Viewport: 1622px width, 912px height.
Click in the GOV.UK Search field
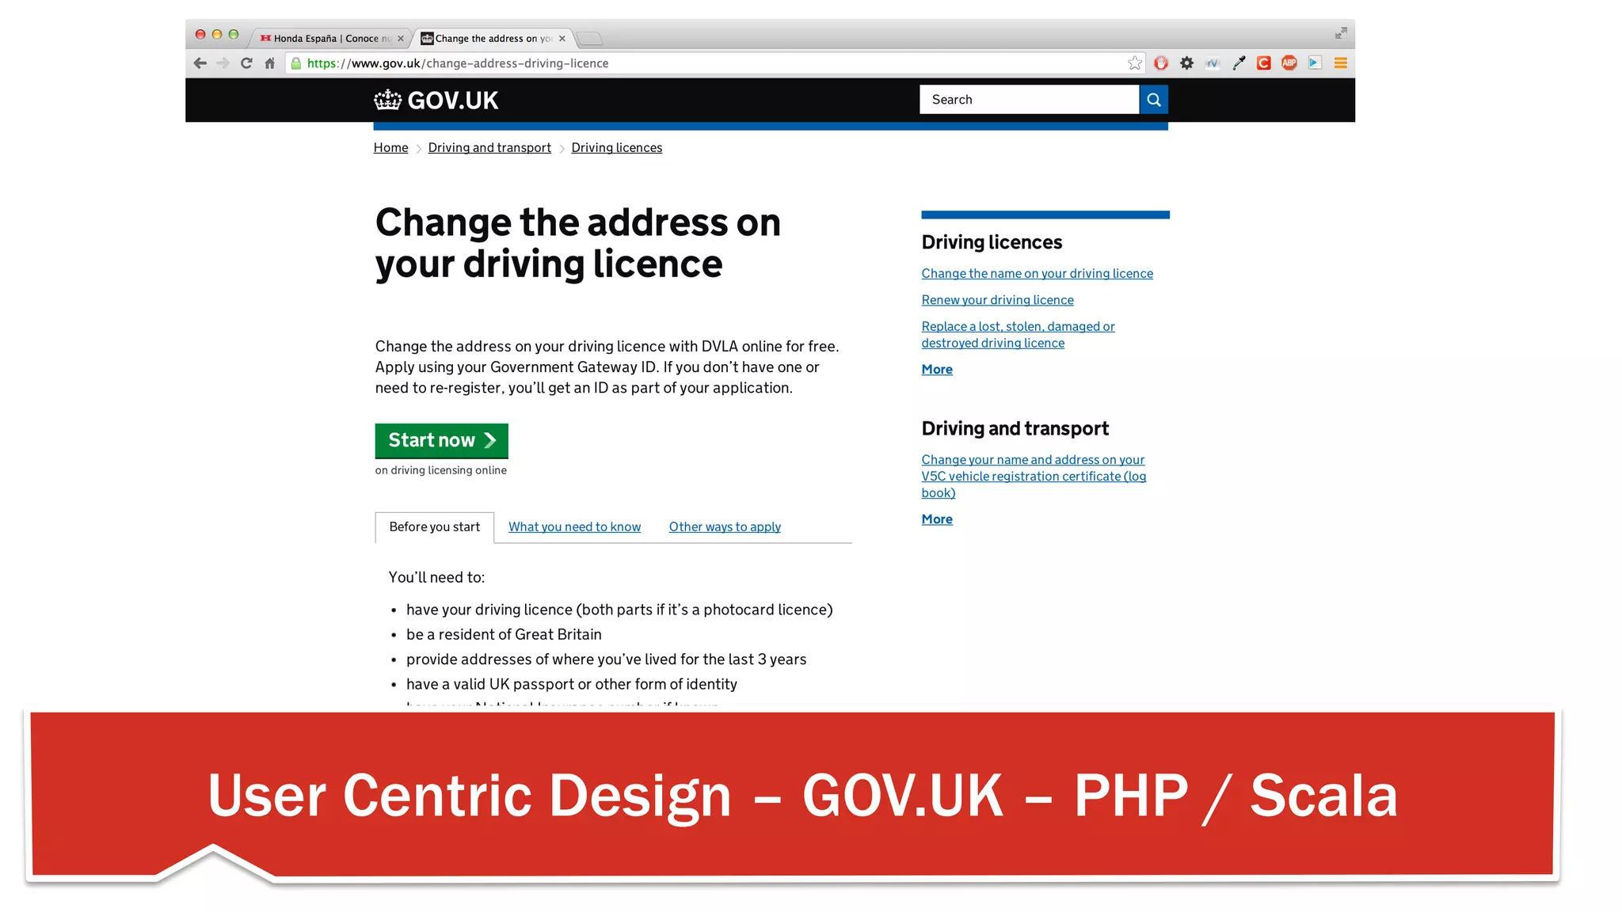(x=1029, y=100)
